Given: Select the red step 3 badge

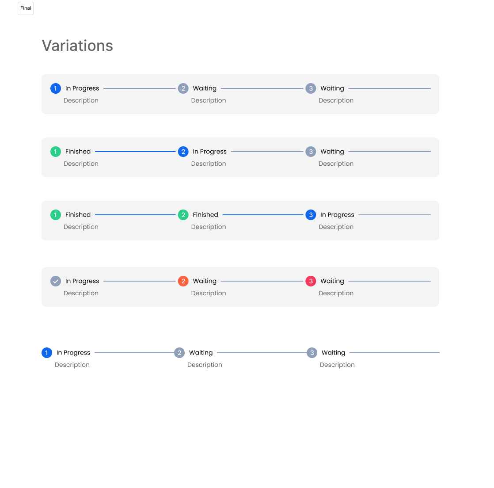Looking at the screenshot, I should [x=311, y=281].
